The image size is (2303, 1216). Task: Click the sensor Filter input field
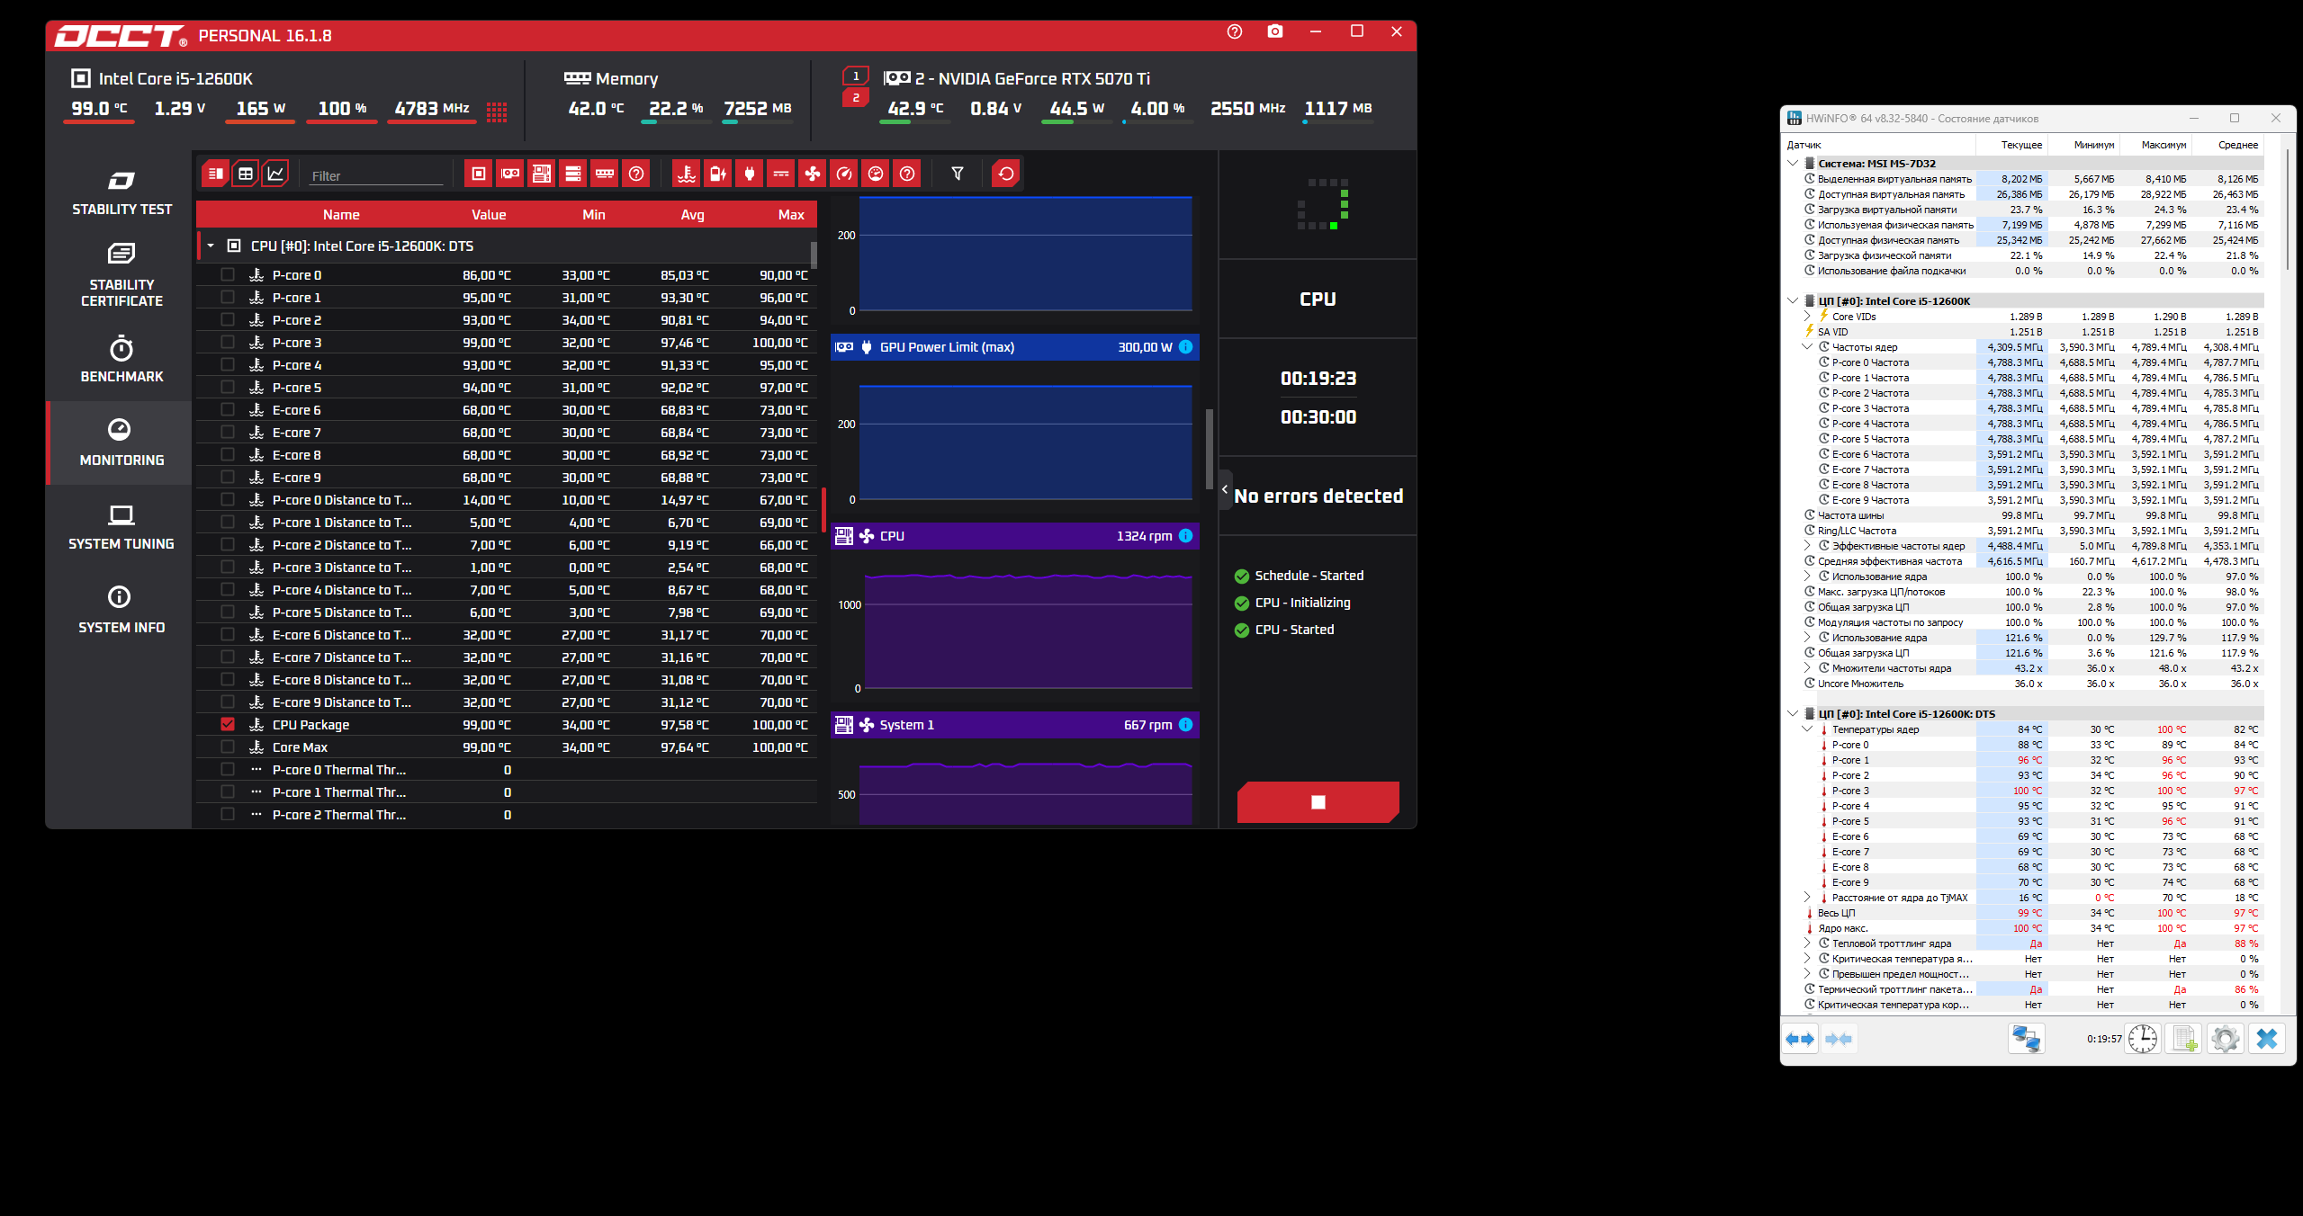(x=376, y=176)
